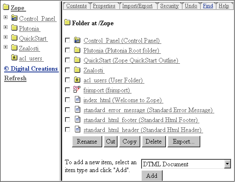Screen dimensions: 235x182
Task: Click the acl_users user folder icon in the sidebar
Action: [14, 57]
